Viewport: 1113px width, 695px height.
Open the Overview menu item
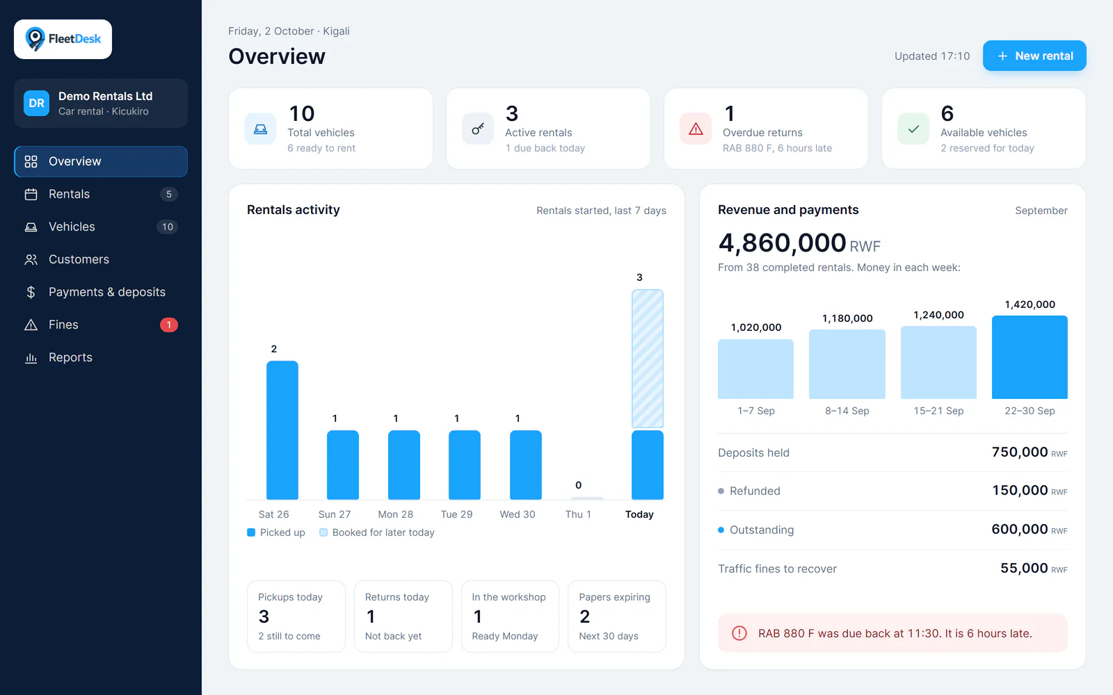tap(101, 161)
